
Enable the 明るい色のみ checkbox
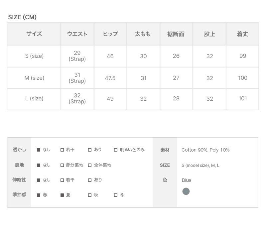click(x=116, y=150)
